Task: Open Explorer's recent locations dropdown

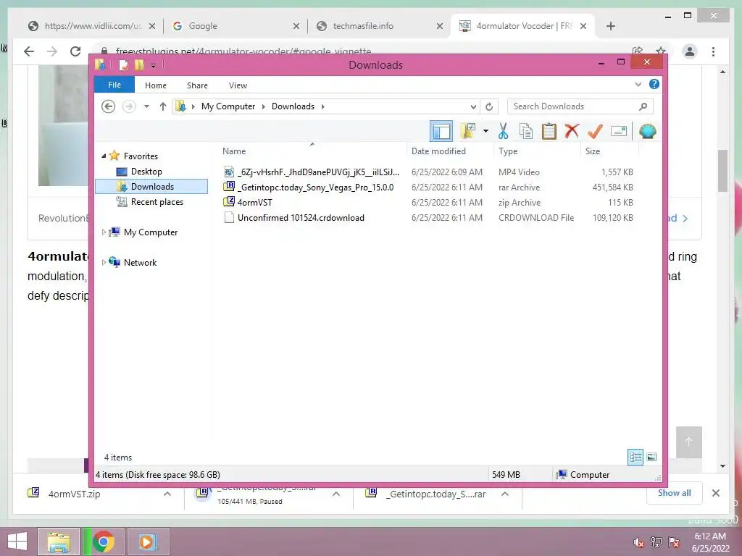Action: click(146, 106)
